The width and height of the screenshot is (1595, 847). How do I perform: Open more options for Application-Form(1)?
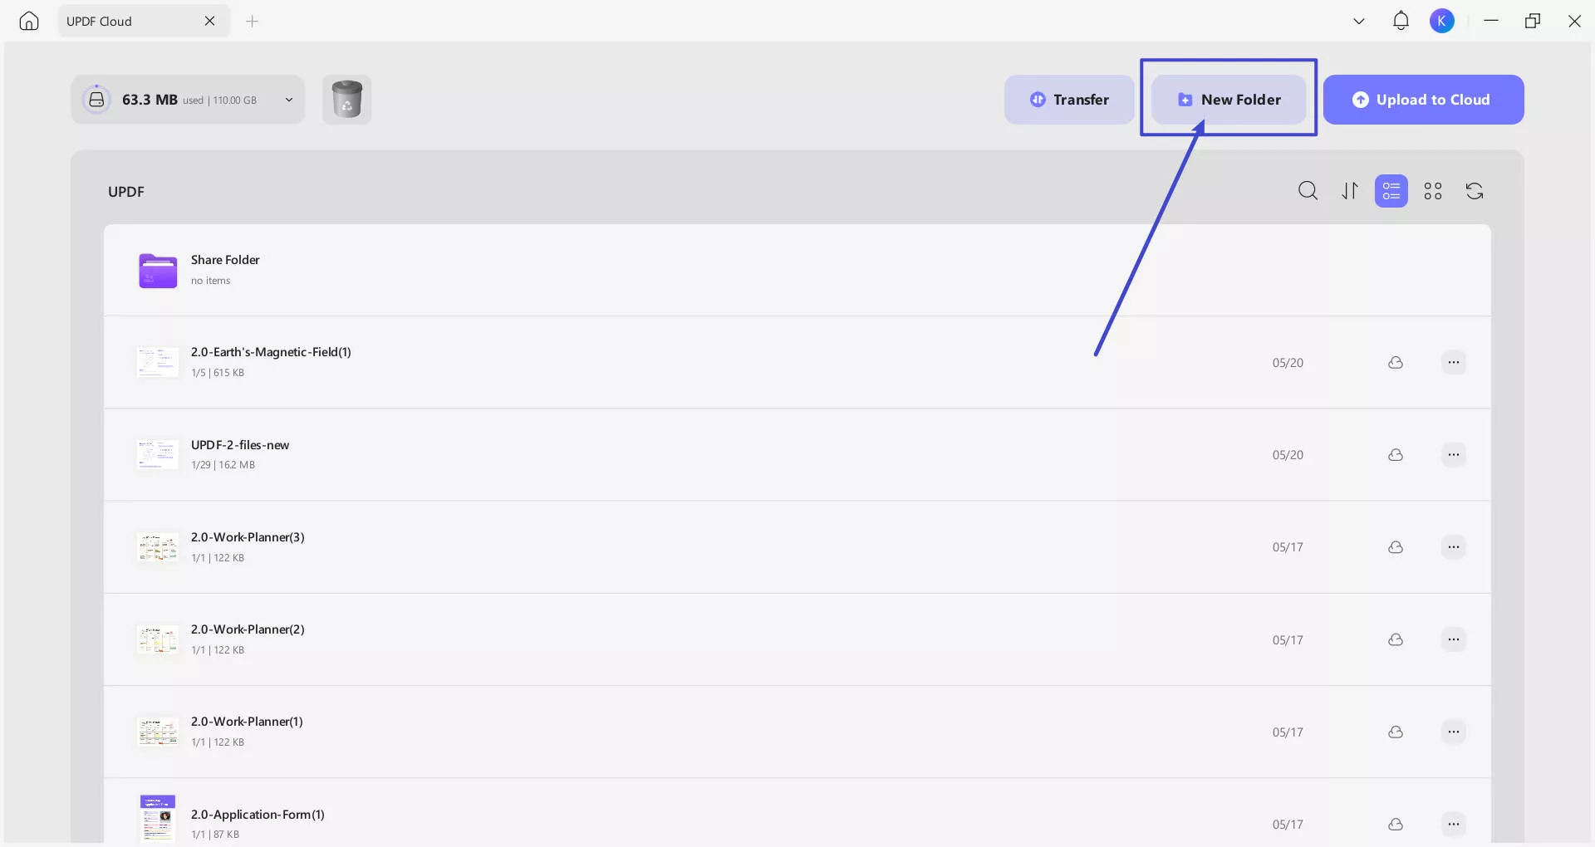pyautogui.click(x=1453, y=824)
